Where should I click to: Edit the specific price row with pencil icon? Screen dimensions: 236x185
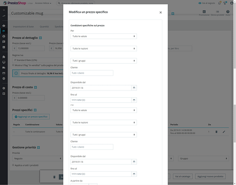coord(224,132)
